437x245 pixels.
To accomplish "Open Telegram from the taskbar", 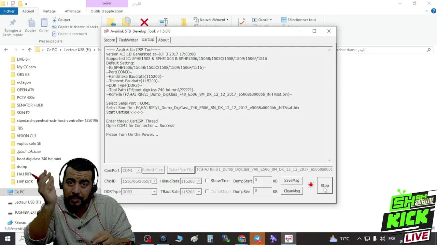I will point(257,239).
